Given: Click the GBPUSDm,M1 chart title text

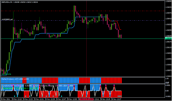Looking at the screenshot, I should [7, 2].
